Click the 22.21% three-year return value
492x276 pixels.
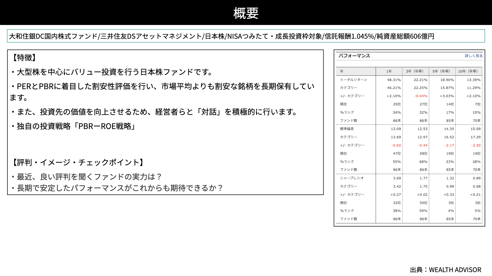pos(421,80)
